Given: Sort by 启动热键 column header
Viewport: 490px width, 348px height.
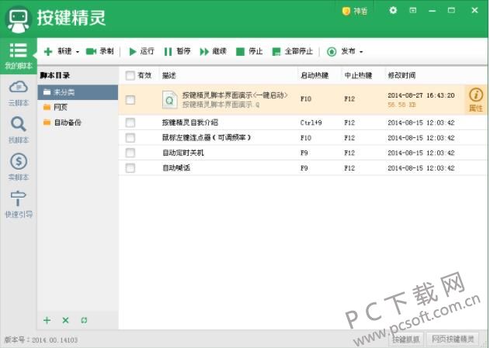Looking at the screenshot, I should coord(315,75).
